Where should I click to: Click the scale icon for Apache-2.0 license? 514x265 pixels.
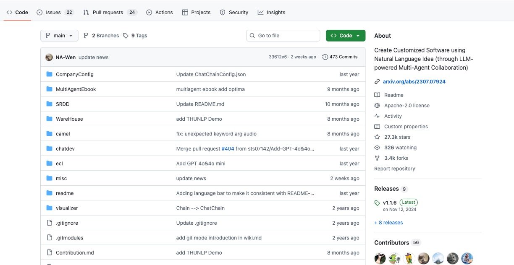pos(377,106)
